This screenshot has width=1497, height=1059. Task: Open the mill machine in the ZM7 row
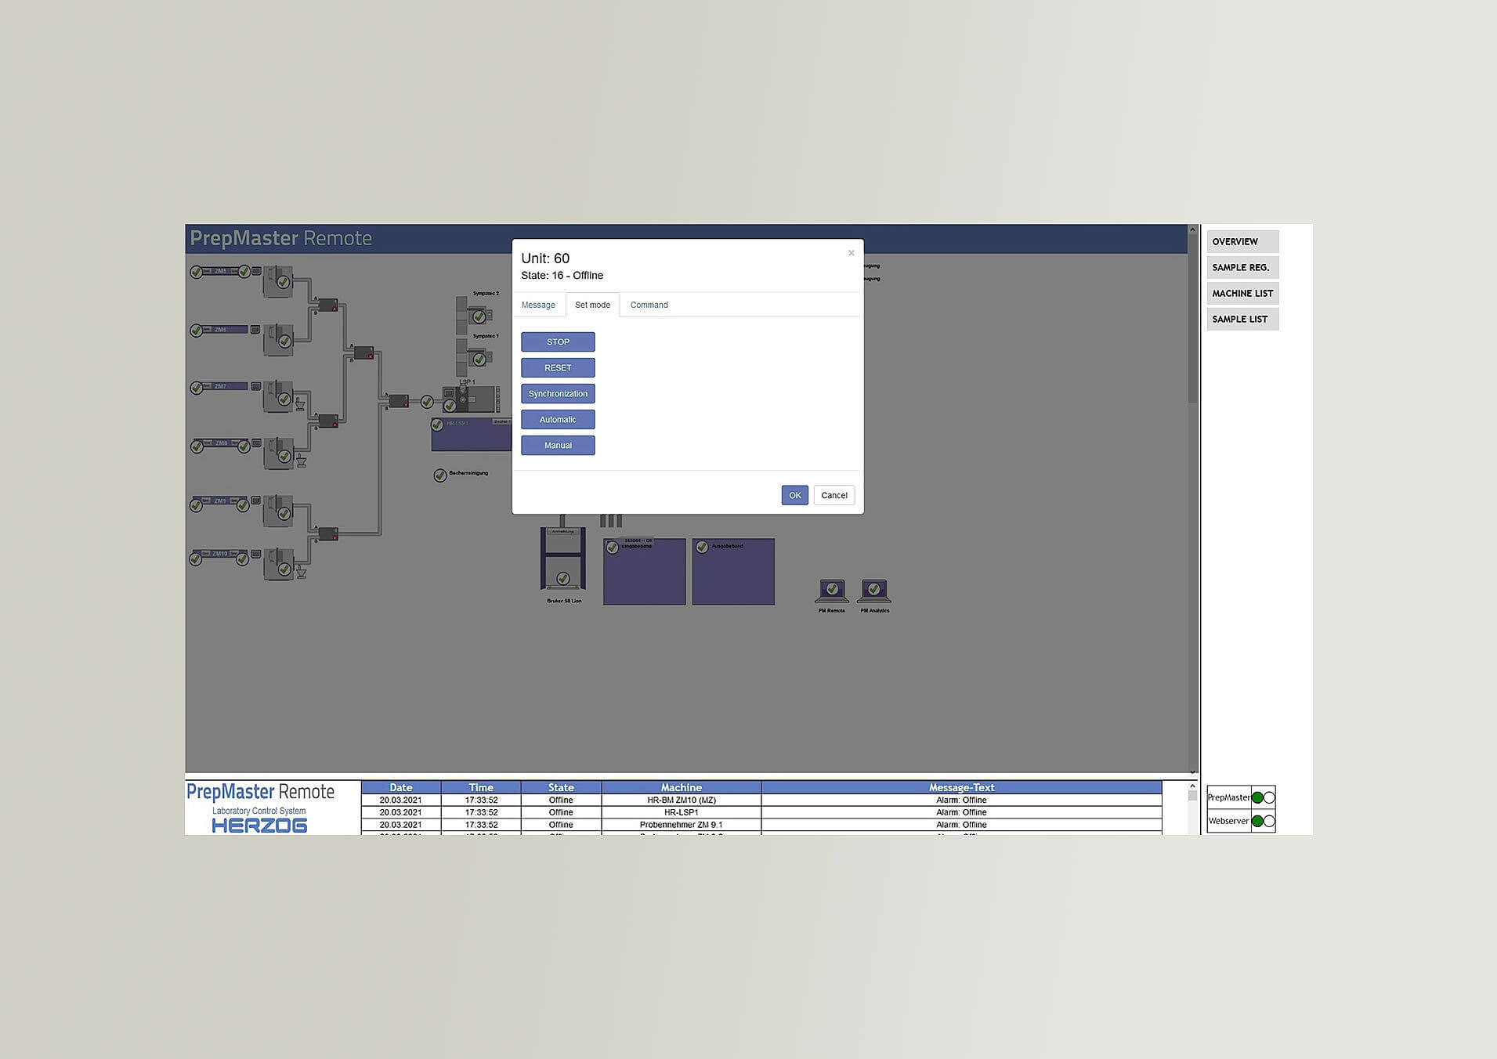tap(277, 397)
